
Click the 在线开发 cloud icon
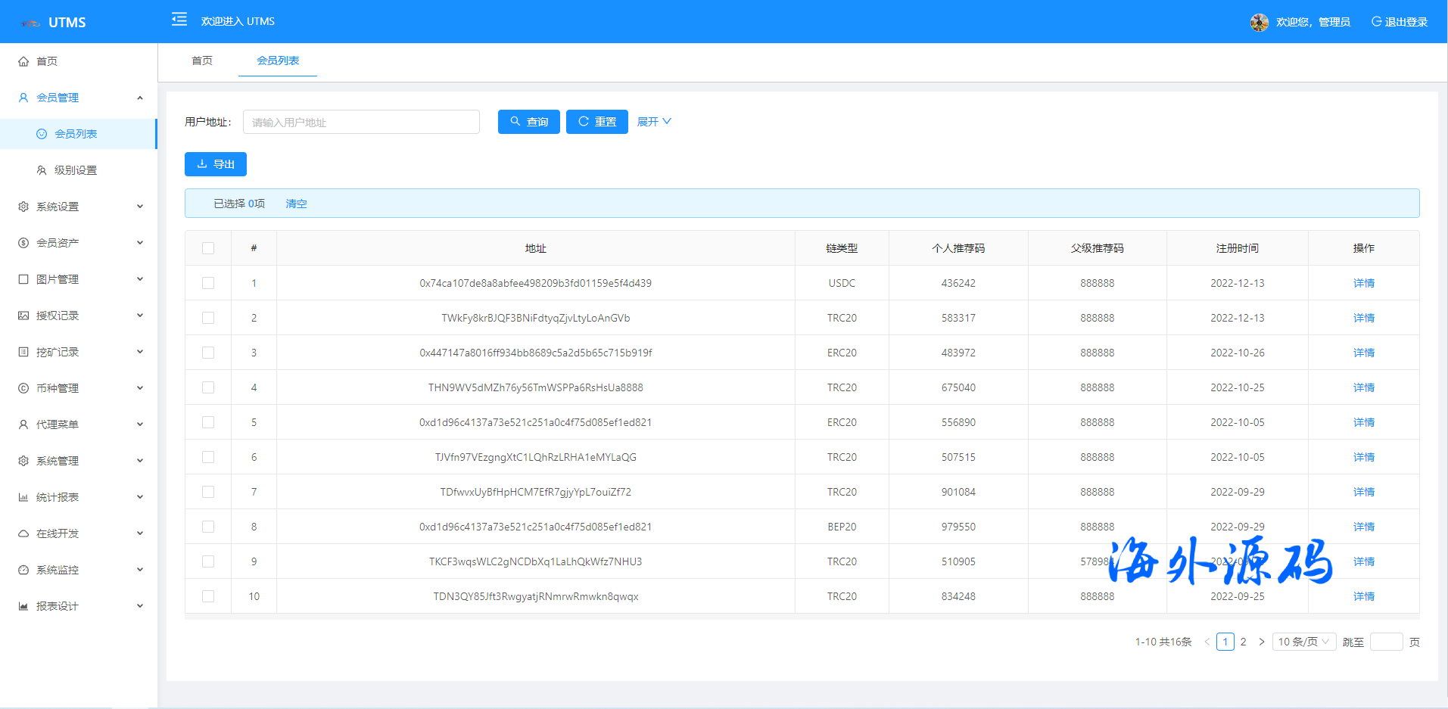[23, 533]
